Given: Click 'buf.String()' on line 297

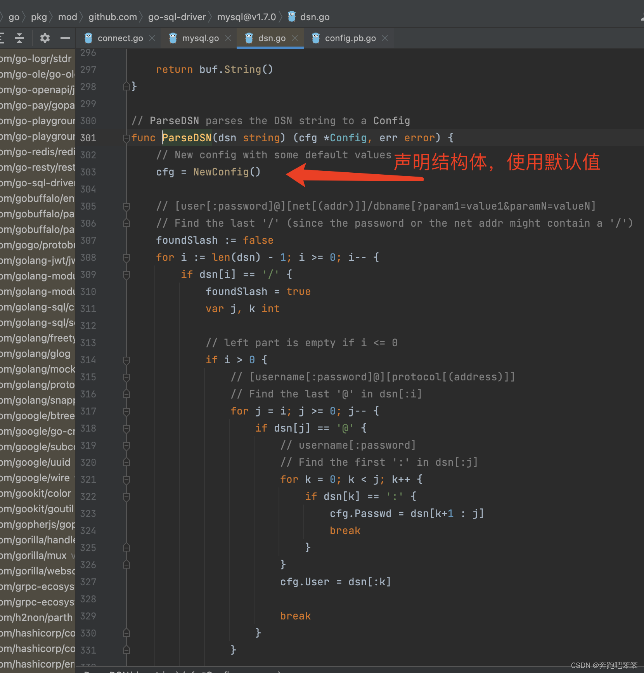Looking at the screenshot, I should click(236, 69).
